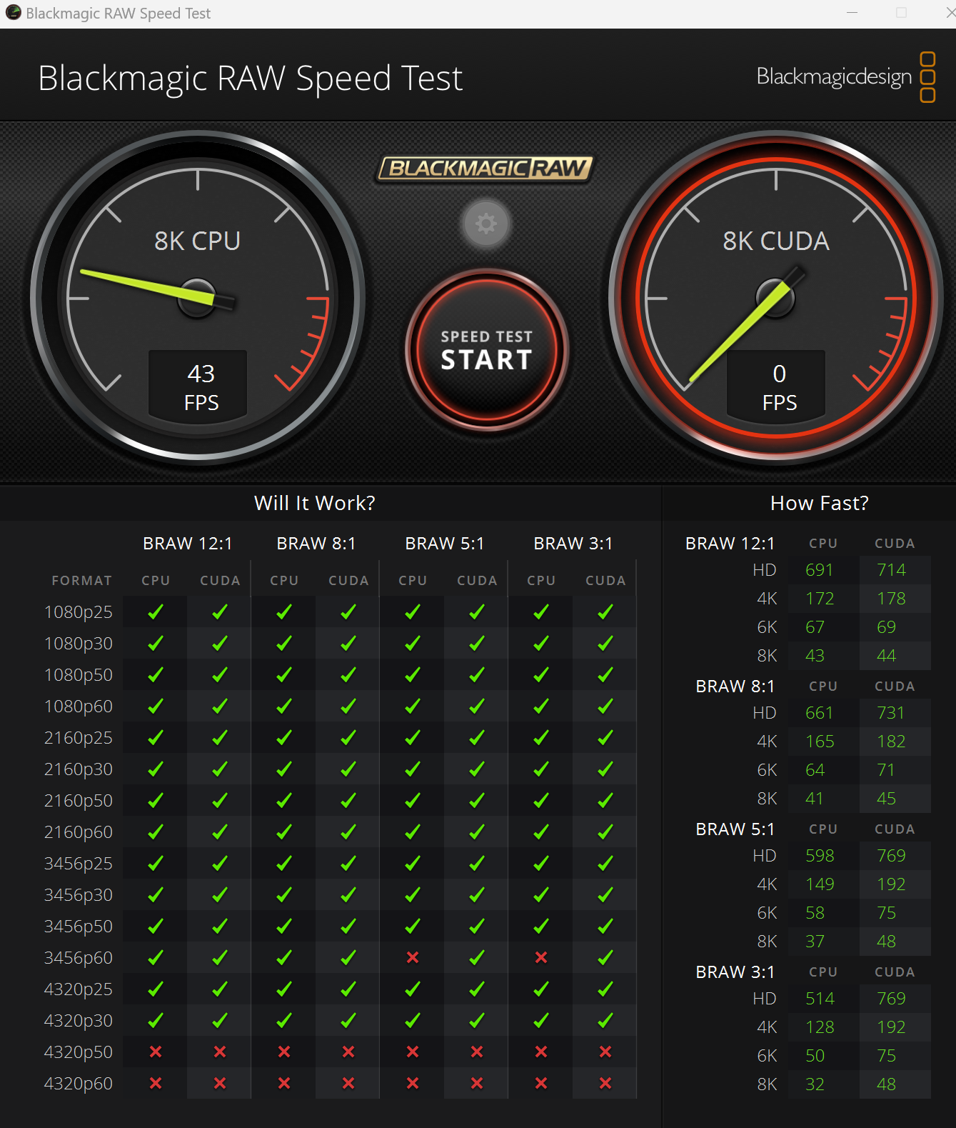Click BRAW 8:1 HD CPU value 661
Screen dimensions: 956x1128
pos(820,713)
